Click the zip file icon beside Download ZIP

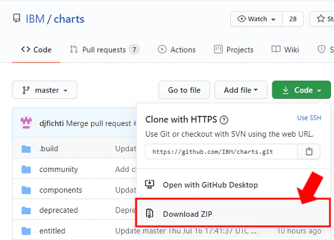150,214
